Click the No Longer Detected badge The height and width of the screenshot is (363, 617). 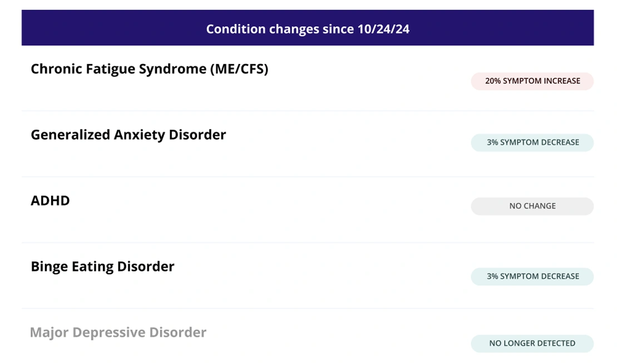pyautogui.click(x=532, y=344)
